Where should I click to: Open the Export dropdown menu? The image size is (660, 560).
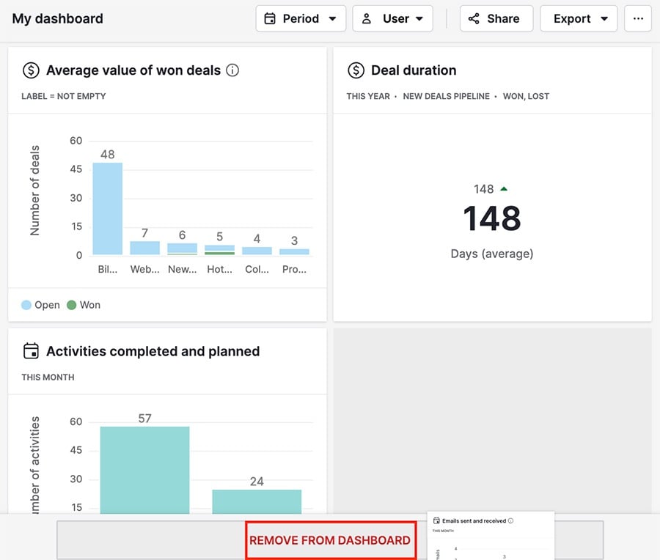coord(579,19)
